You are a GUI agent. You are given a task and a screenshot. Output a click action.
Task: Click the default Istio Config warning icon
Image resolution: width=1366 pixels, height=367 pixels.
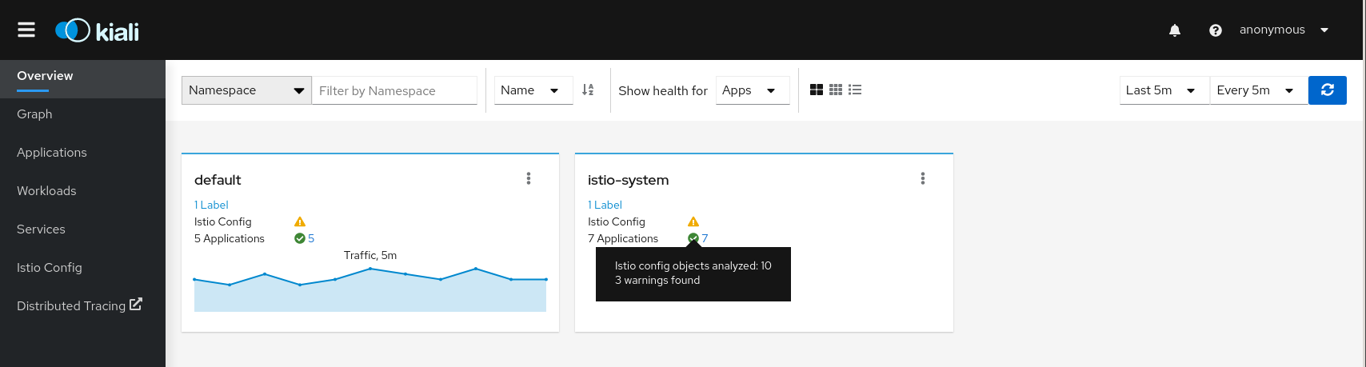(x=300, y=221)
